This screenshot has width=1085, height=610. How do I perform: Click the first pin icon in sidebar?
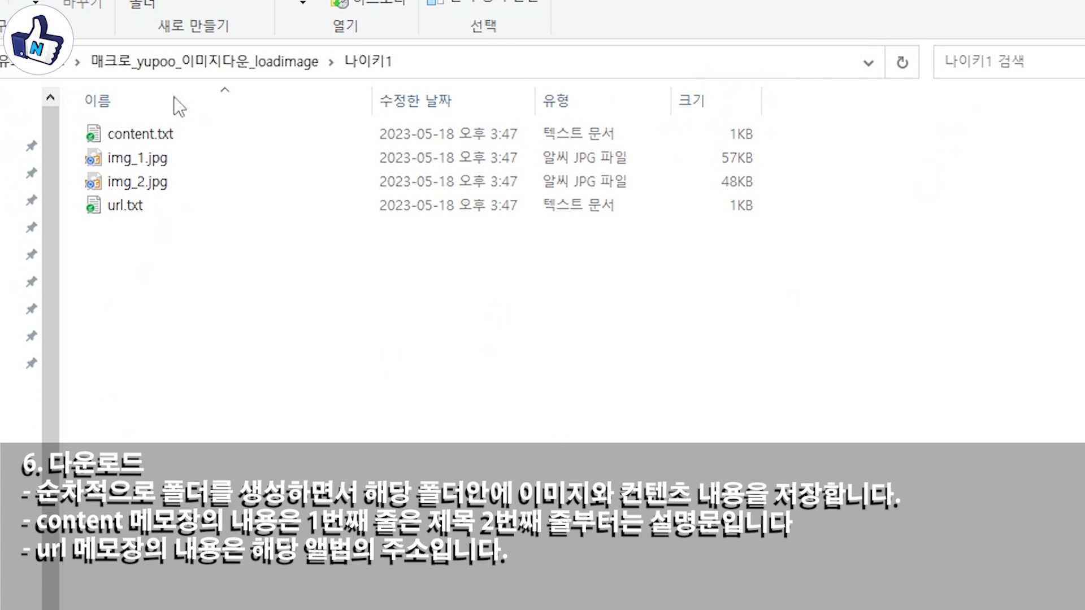(x=32, y=146)
